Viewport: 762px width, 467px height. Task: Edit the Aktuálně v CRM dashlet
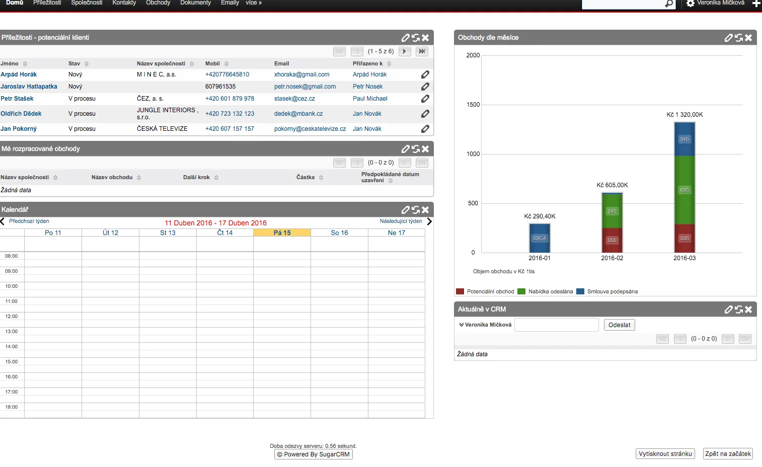tap(729, 309)
